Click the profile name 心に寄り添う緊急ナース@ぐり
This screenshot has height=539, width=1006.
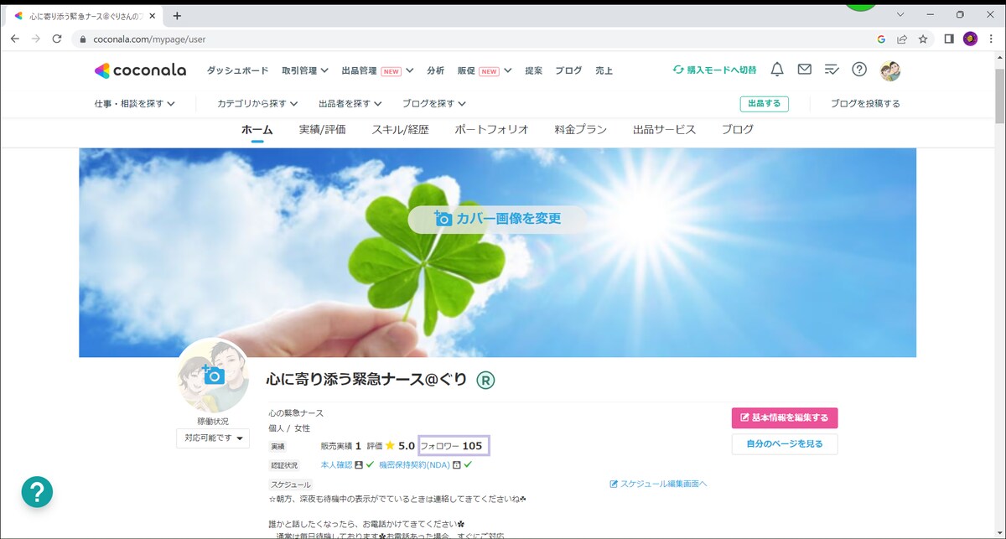pos(366,380)
